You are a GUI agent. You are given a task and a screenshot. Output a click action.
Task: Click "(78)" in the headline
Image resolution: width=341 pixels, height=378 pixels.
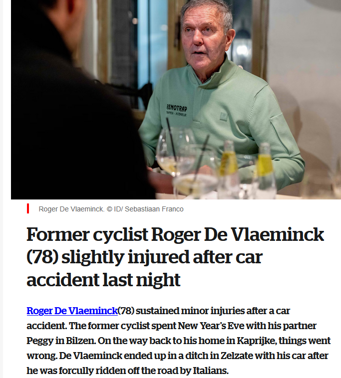[x=39, y=257]
